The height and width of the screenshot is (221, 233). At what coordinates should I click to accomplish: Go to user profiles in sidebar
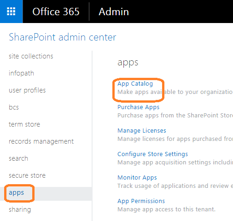coord(27,90)
